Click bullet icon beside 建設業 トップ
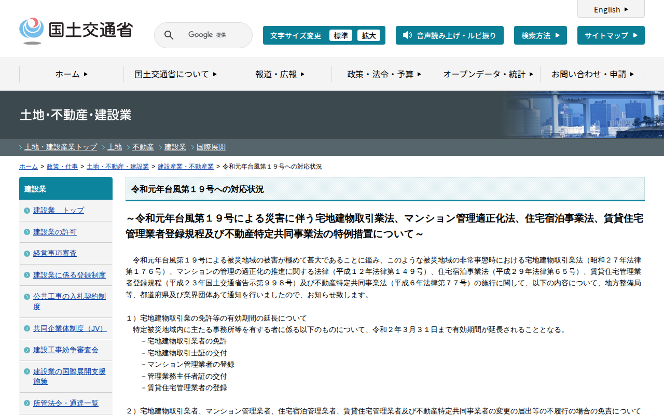The width and height of the screenshot is (664, 415). coord(27,211)
